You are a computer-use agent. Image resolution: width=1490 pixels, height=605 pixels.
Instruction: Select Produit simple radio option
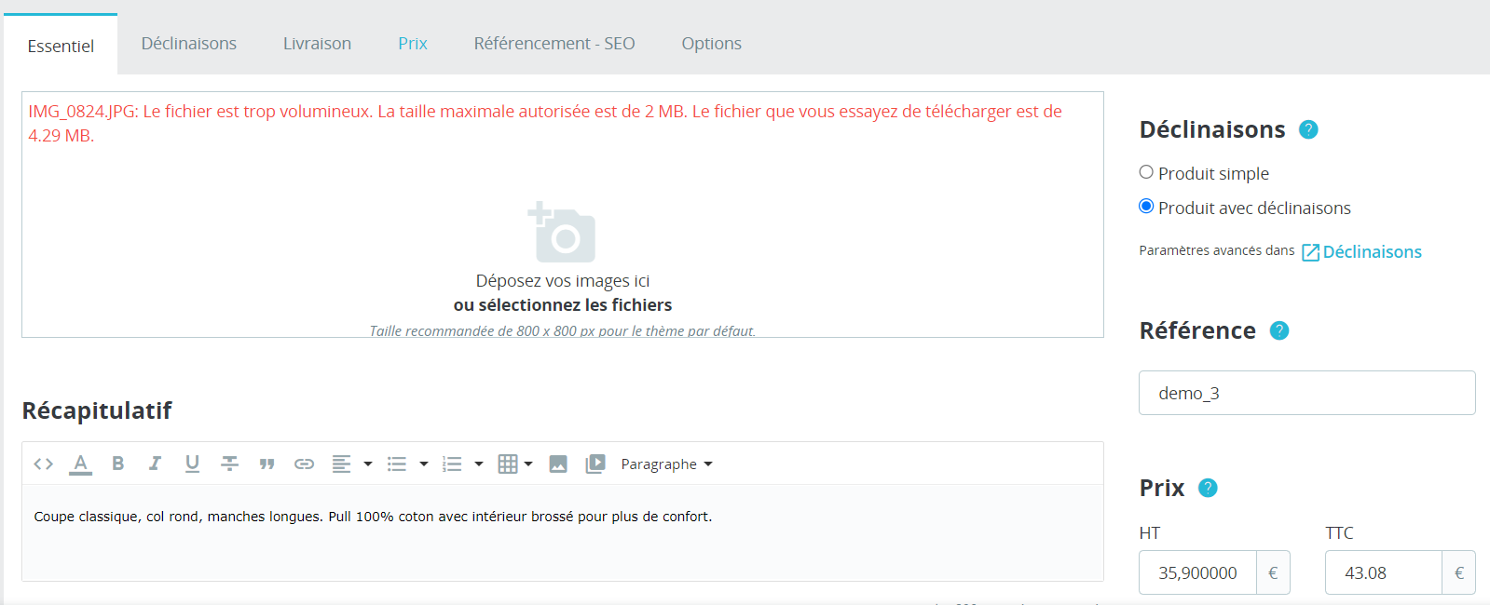point(1146,172)
